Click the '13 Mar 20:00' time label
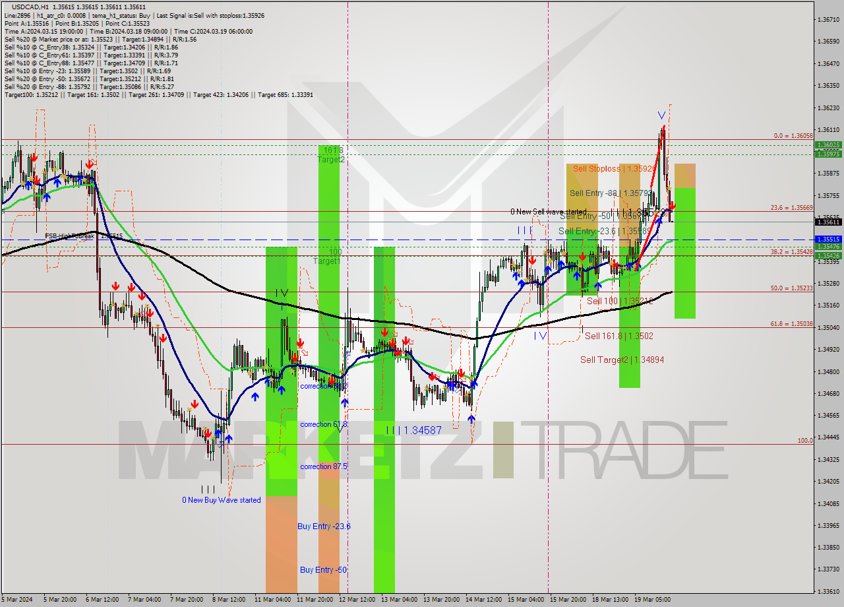The height and width of the screenshot is (607, 844). tap(440, 600)
